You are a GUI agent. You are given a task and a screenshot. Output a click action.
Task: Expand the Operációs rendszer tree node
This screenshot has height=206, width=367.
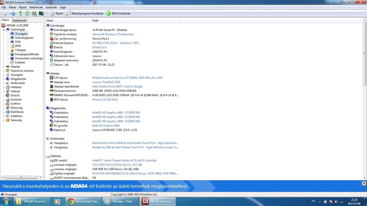[4, 71]
